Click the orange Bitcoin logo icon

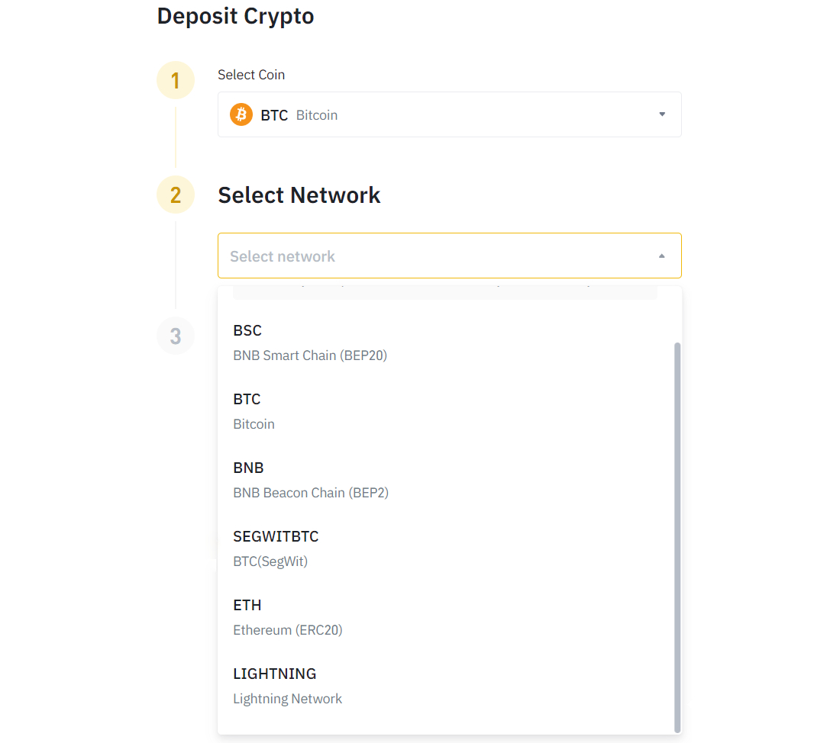241,115
